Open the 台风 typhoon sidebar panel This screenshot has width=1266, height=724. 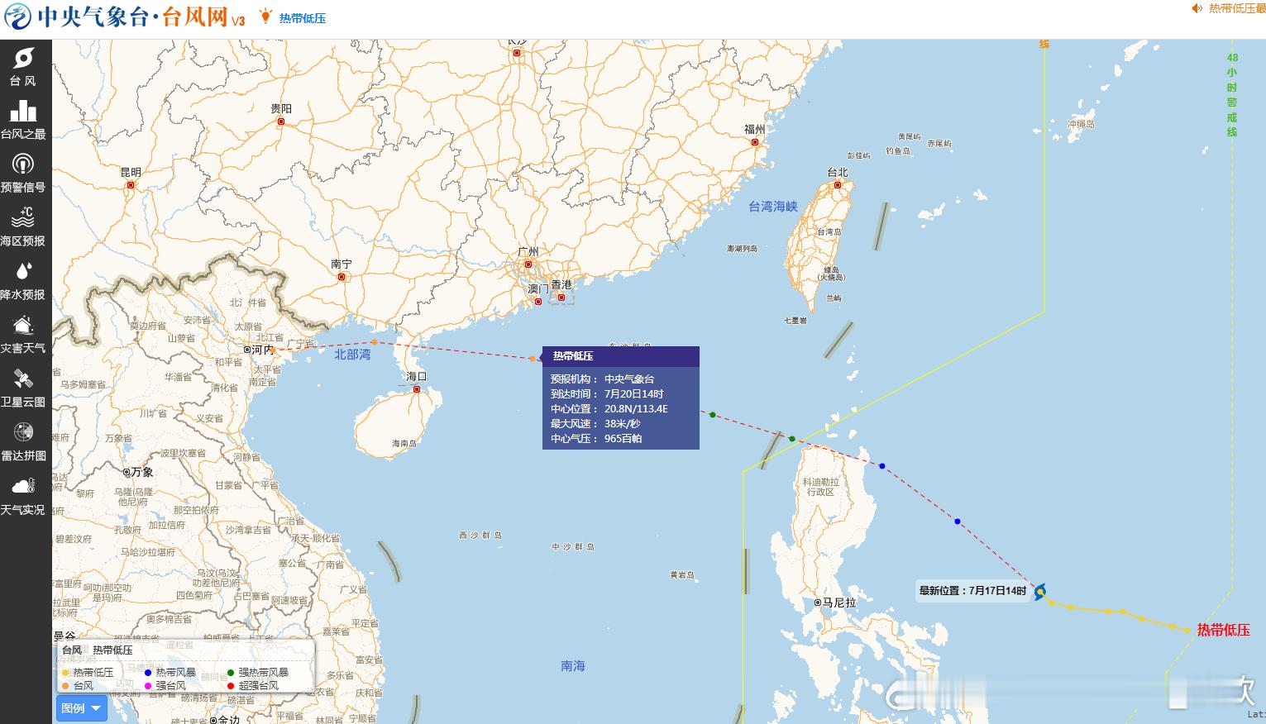(23, 67)
